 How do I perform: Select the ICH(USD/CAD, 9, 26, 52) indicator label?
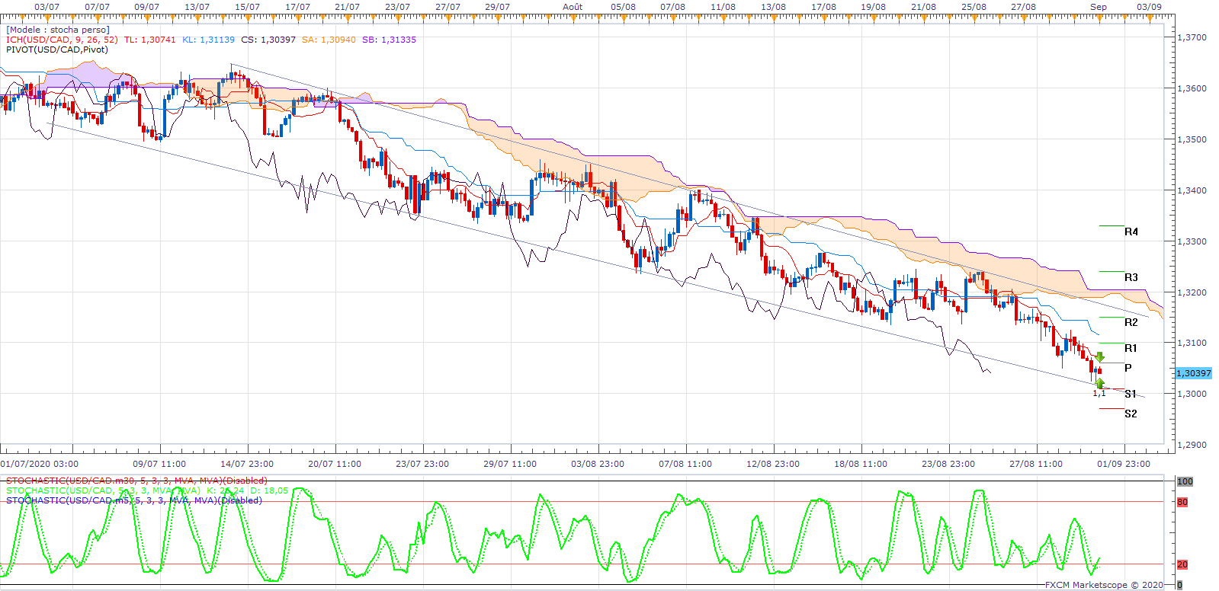click(x=62, y=40)
